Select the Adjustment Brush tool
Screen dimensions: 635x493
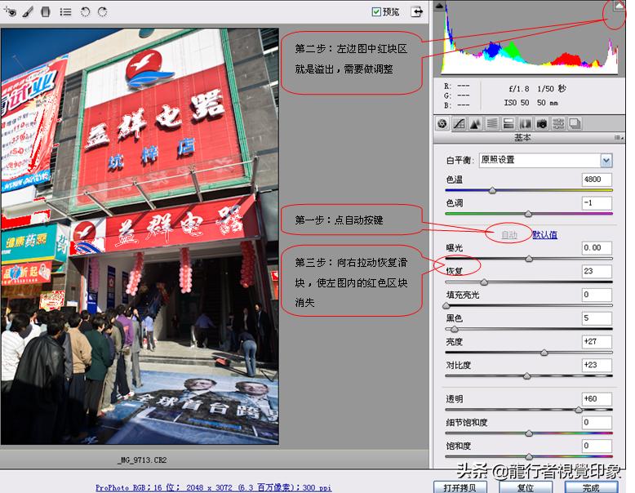click(x=28, y=11)
